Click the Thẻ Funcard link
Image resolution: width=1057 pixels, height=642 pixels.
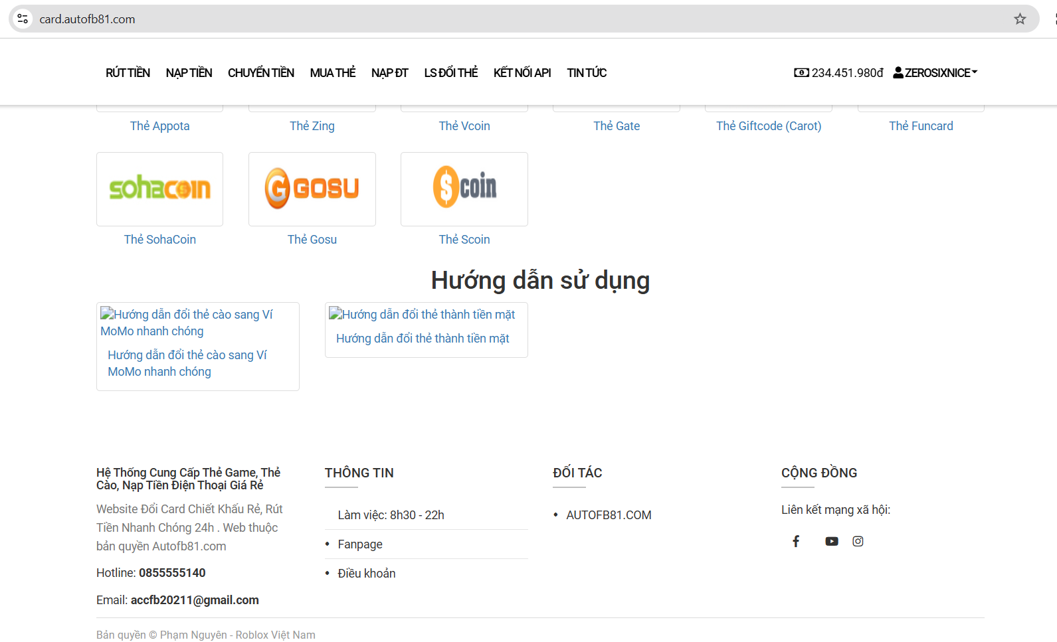[x=921, y=126]
